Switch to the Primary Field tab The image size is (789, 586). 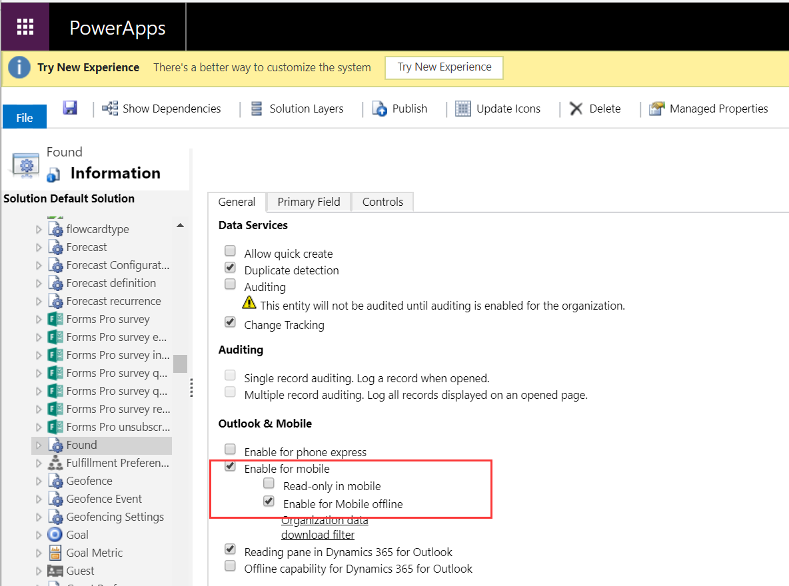point(309,202)
